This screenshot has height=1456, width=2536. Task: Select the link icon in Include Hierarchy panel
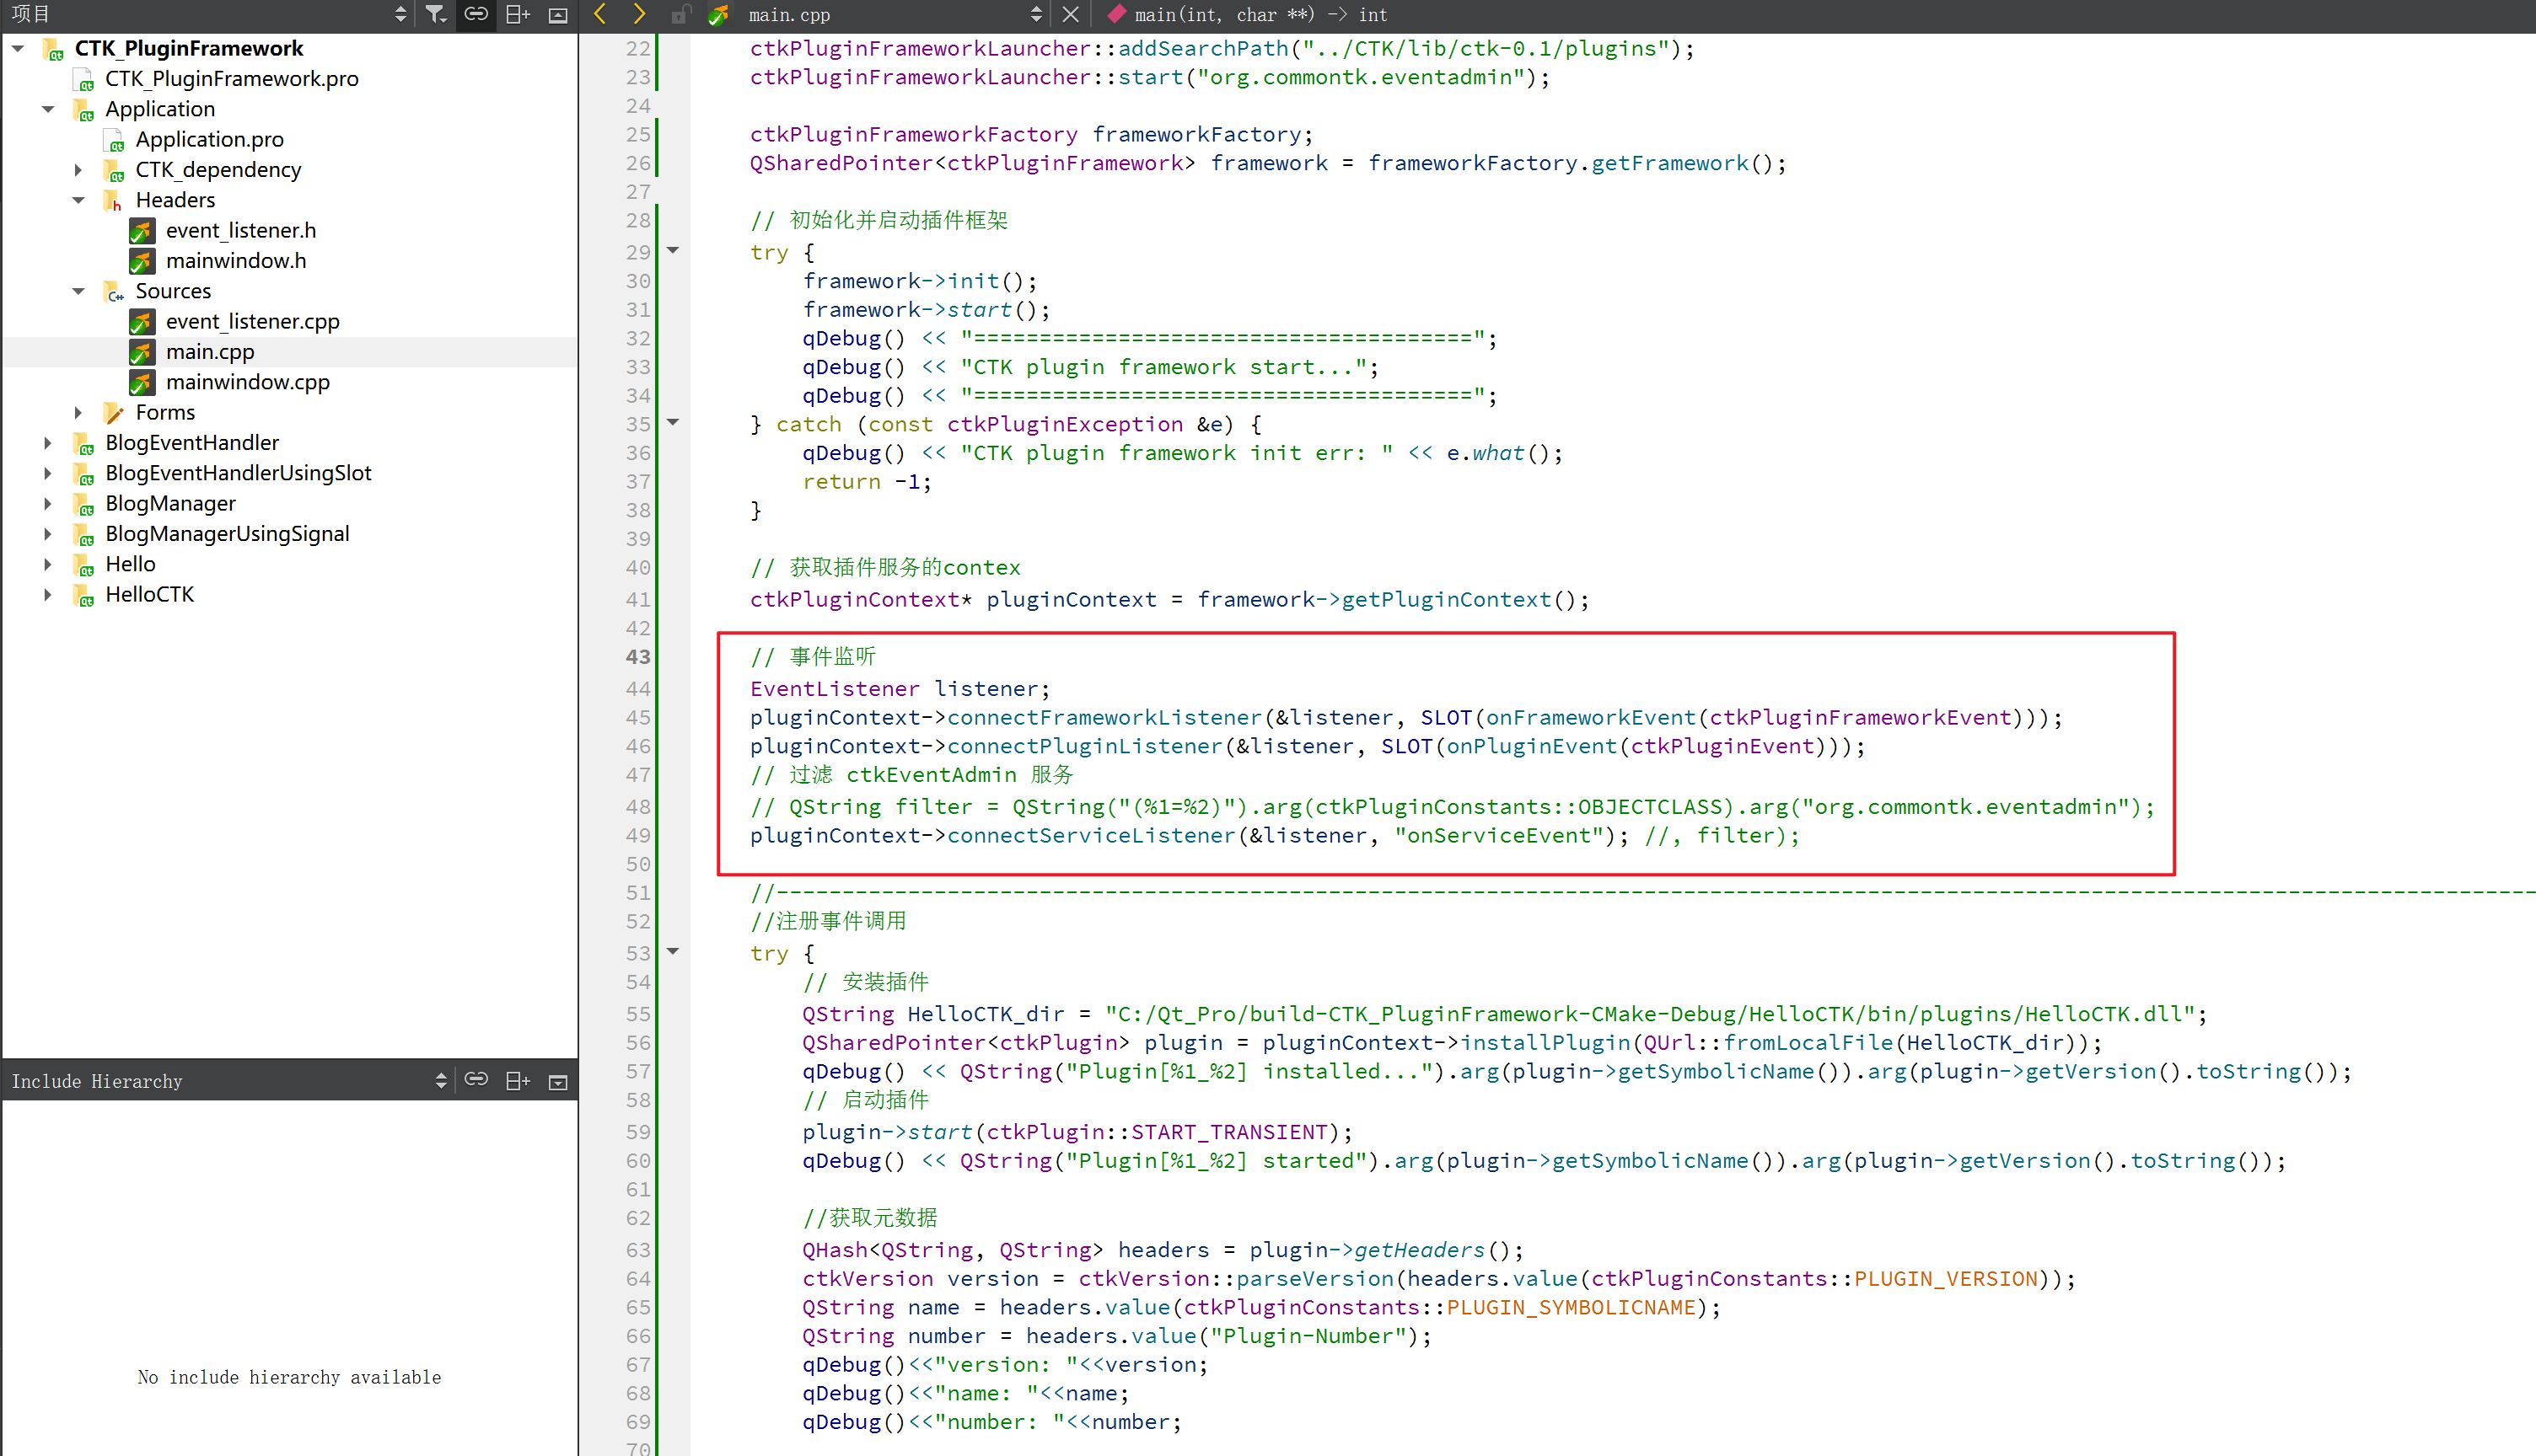(477, 1080)
